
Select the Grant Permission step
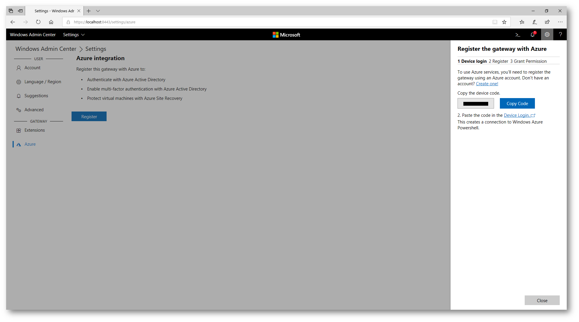pos(528,61)
